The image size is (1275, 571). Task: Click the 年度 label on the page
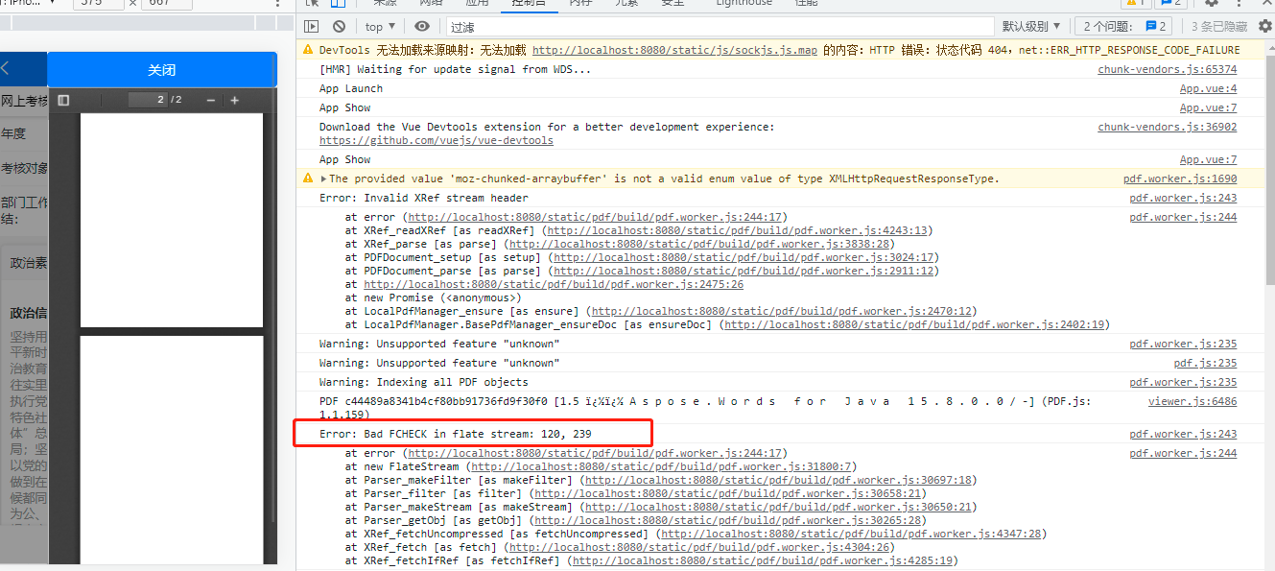[13, 133]
